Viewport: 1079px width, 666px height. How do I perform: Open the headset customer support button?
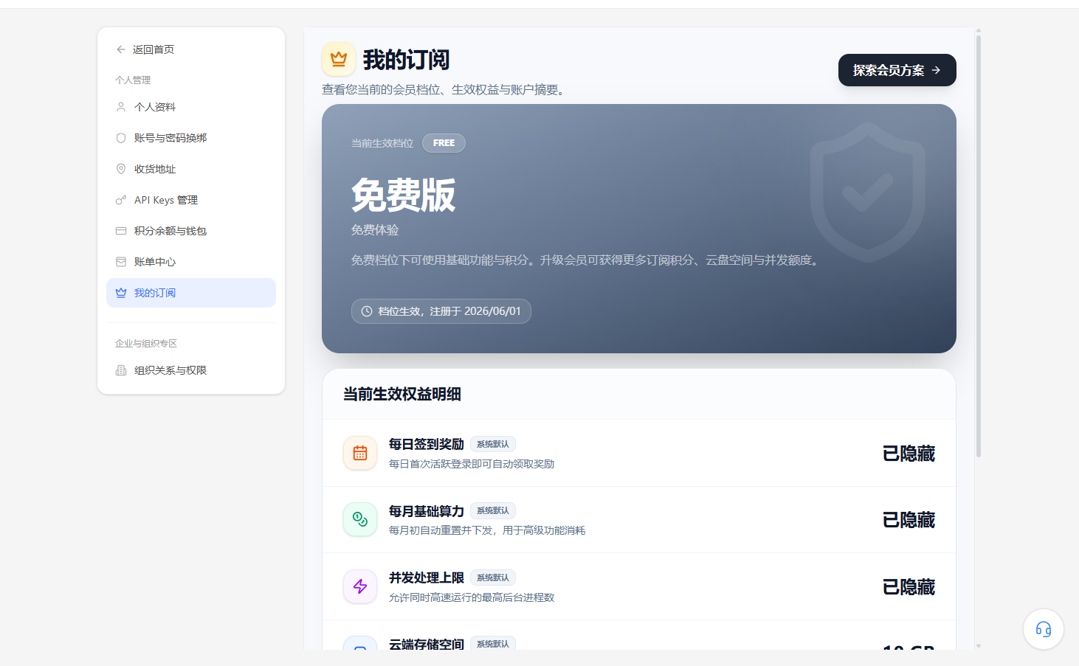1044,629
